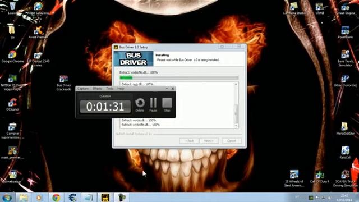
Task: Open the 18 Wheels of Steel shortcut
Action: (x=294, y=178)
